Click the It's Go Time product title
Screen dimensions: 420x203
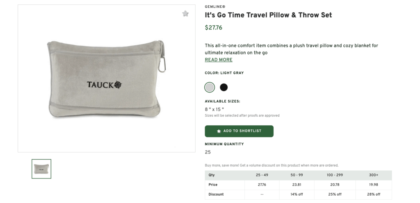coord(268,15)
